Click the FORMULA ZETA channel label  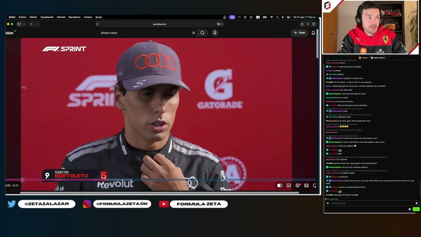click(199, 204)
